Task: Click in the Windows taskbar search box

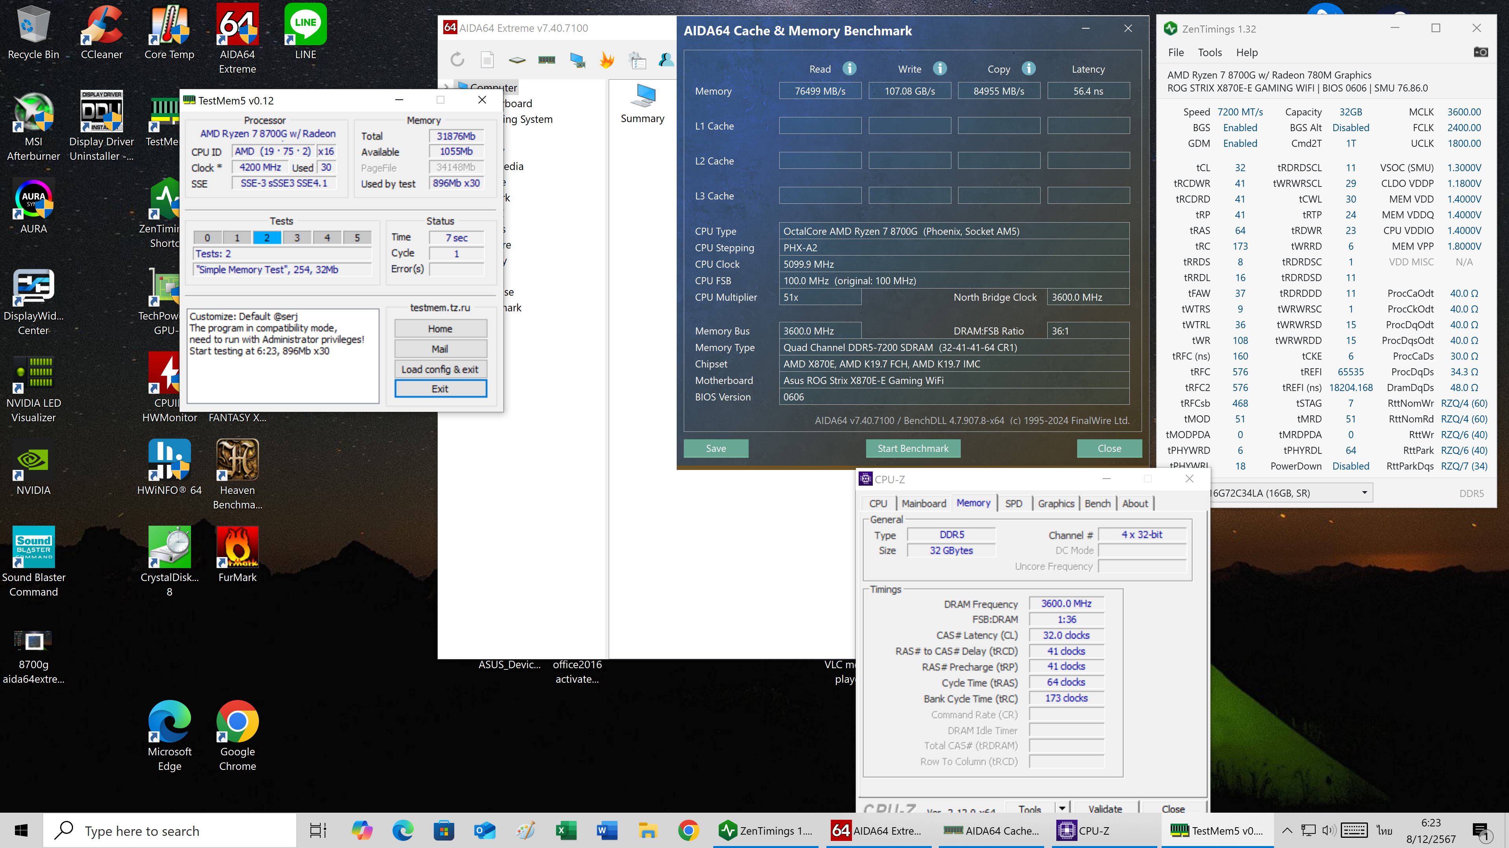Action: tap(170, 830)
